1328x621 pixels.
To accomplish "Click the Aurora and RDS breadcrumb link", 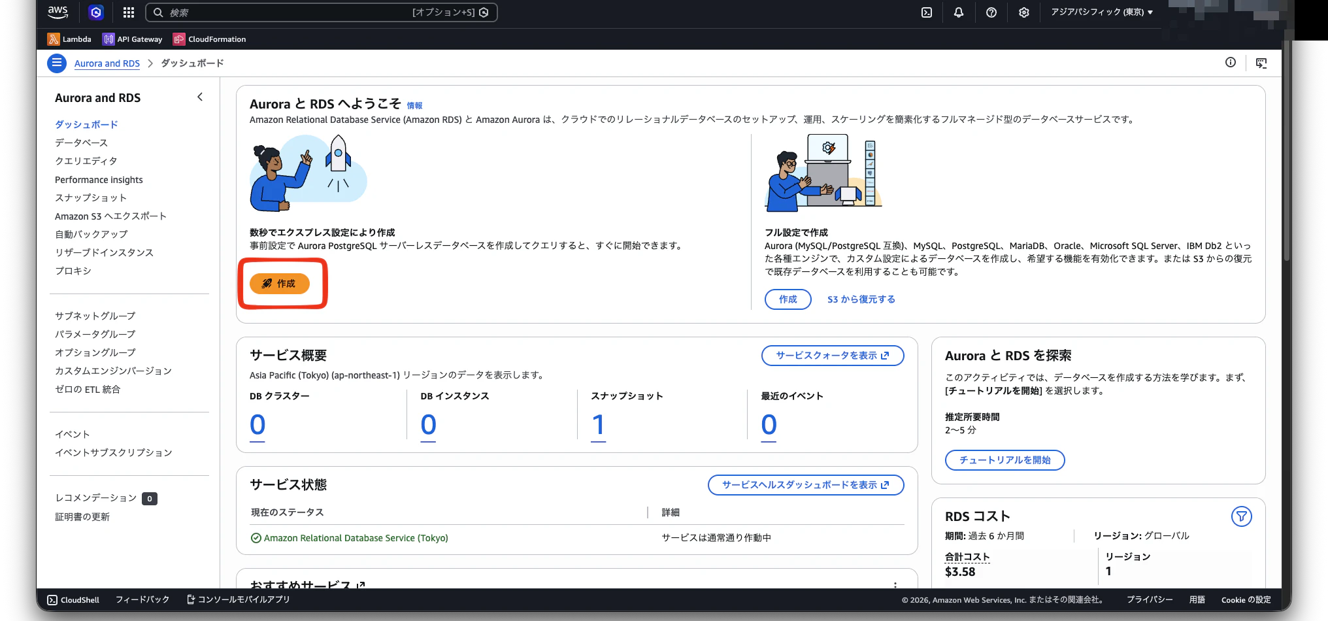I will coord(107,63).
